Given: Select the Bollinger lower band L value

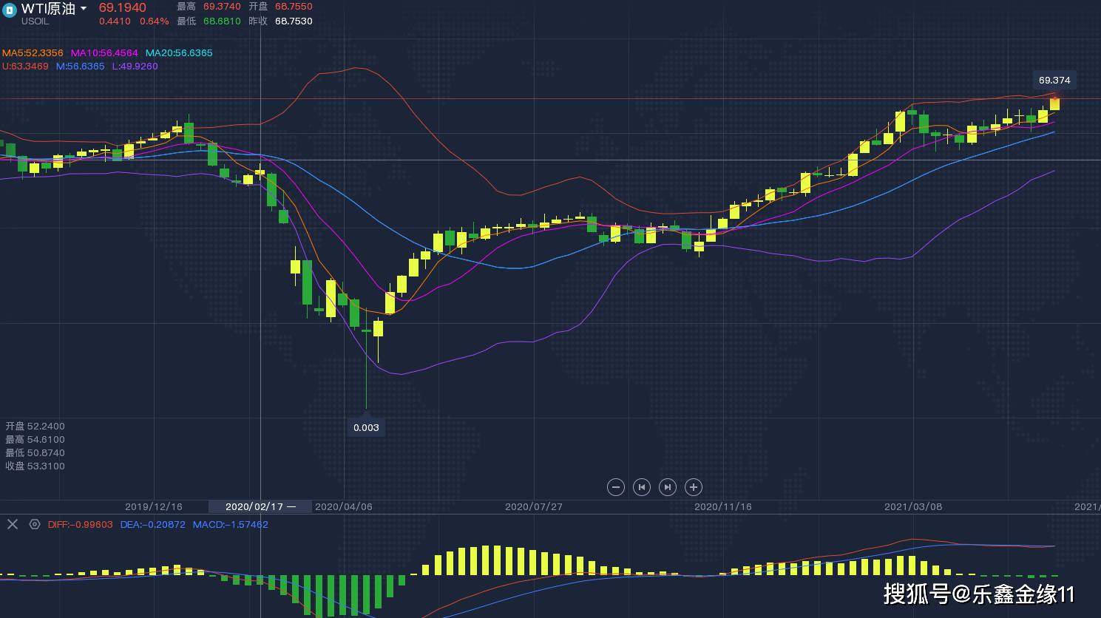Looking at the screenshot, I should (135, 67).
